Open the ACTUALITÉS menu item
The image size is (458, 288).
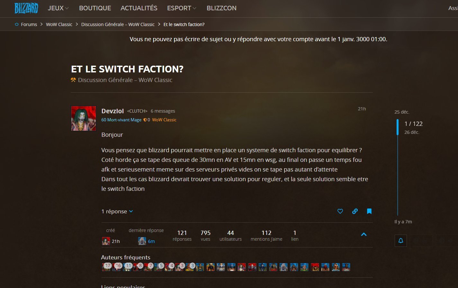(139, 8)
